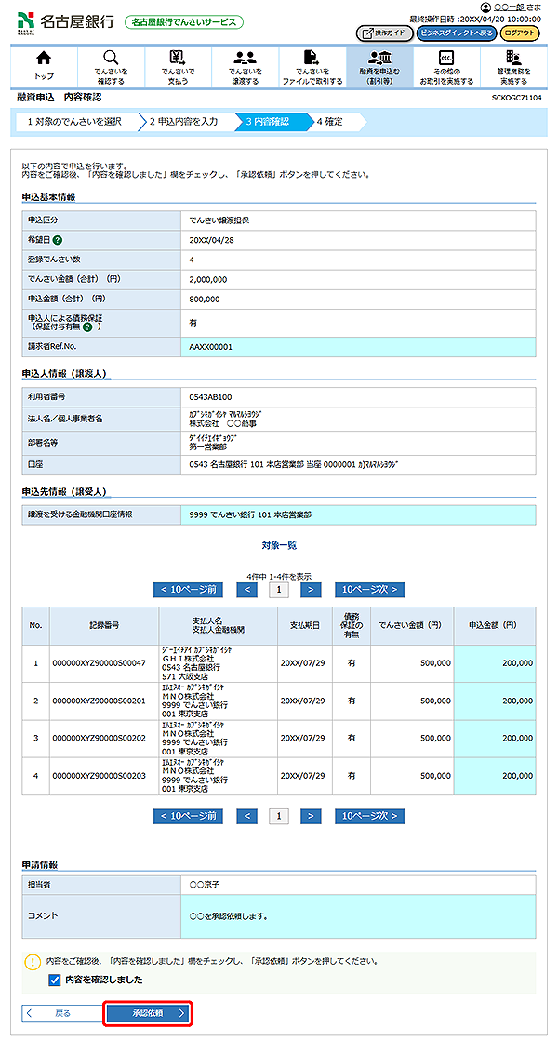Screen dimensions: 558x1041
Task: Open でんさいをファイルで取引する file icon
Action: (312, 59)
